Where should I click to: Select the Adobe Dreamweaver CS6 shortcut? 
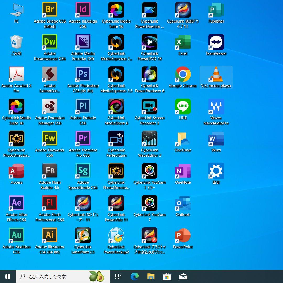50,42
